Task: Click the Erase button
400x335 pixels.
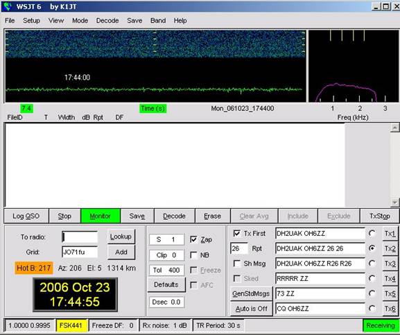Action: click(x=212, y=216)
